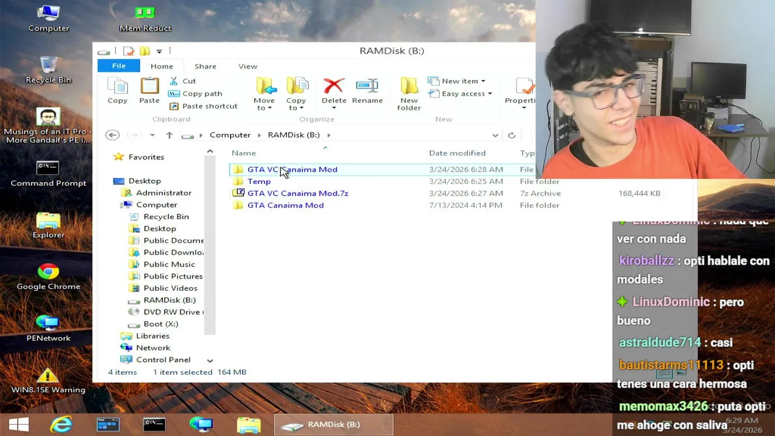Open the Explorer desktop shortcut
Screen dimensions: 775x436
48,225
